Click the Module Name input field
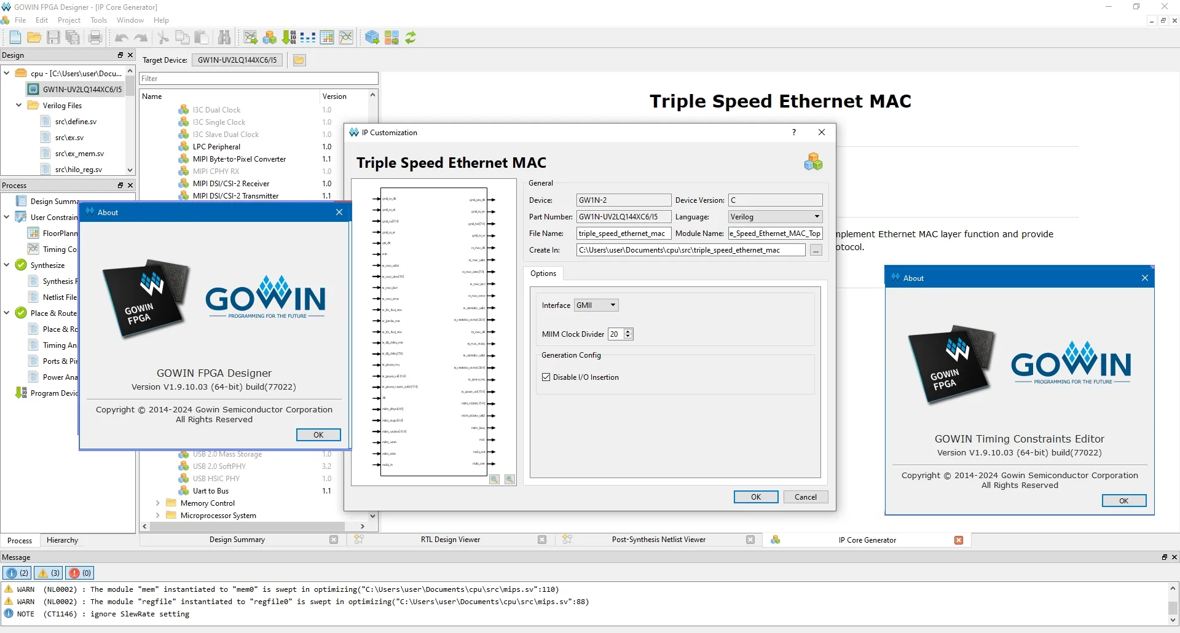 pos(775,234)
